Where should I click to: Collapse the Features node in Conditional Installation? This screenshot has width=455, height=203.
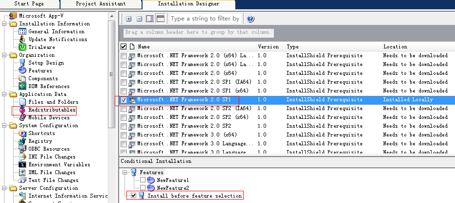pyautogui.click(x=125, y=173)
